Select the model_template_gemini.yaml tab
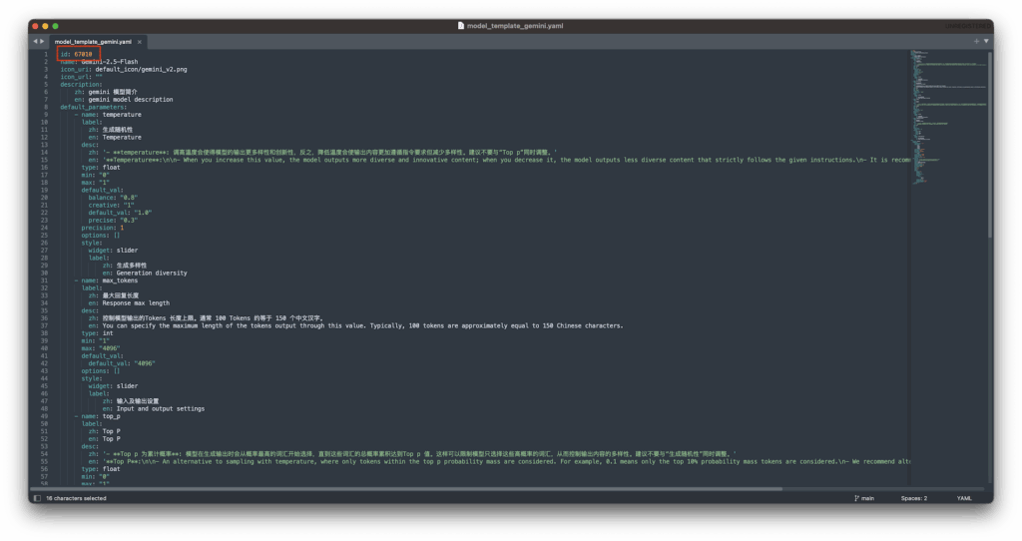The width and height of the screenshot is (1022, 541). coord(92,42)
